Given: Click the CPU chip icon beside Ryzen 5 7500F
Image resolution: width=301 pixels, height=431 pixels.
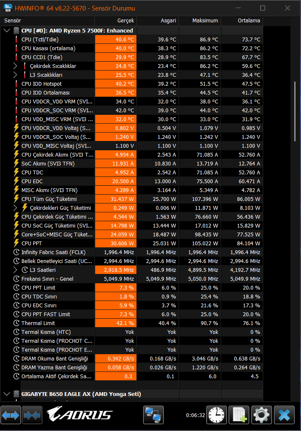Looking at the screenshot, I should point(16,30).
